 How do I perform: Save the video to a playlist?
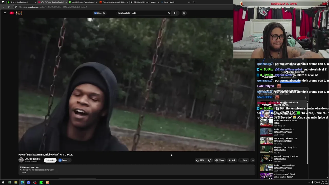coord(243,160)
